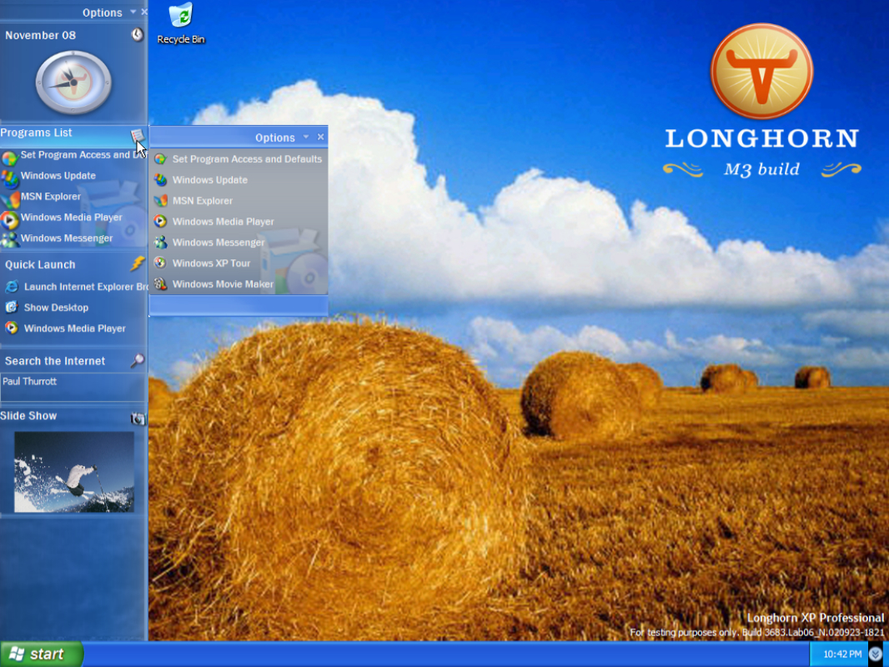Click the analog clock in the sidebar
The height and width of the screenshot is (667, 889).
[x=73, y=83]
